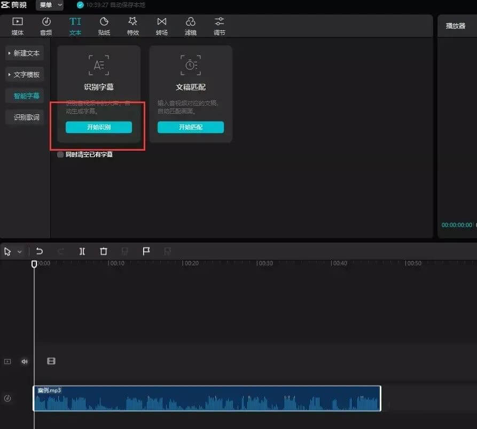Screen dimensions: 477x429
Task: Open the pointer tool mode dropdown arrow
Action: pyautogui.click(x=20, y=252)
